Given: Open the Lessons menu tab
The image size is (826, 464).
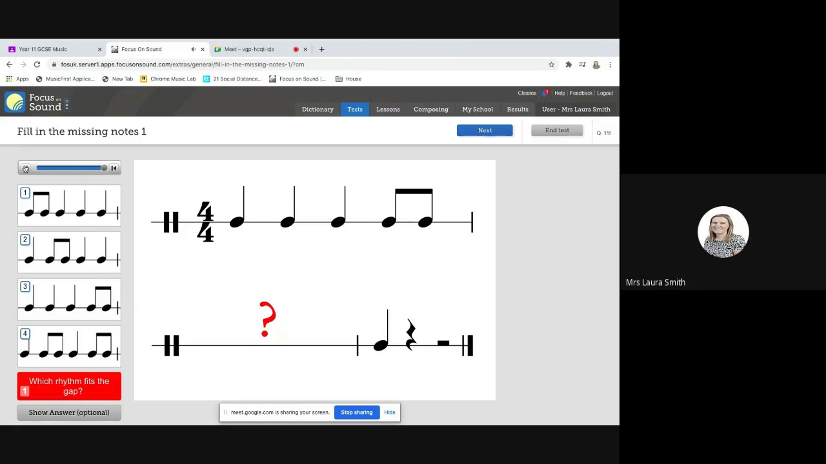Looking at the screenshot, I should (388, 110).
